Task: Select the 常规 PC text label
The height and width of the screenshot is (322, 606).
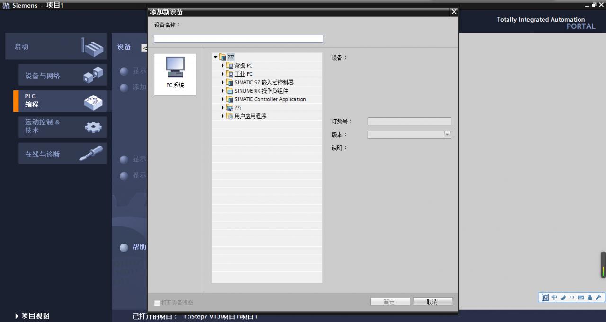Action: click(x=243, y=66)
